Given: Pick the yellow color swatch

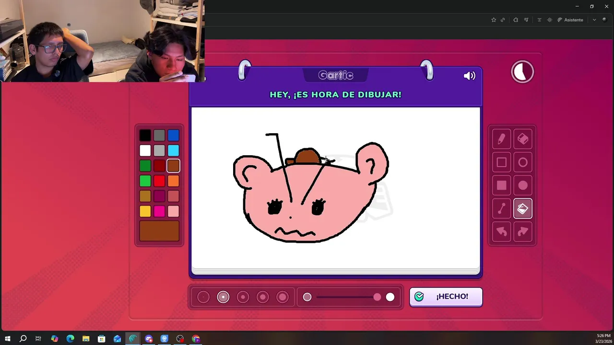Looking at the screenshot, I should 145,211.
